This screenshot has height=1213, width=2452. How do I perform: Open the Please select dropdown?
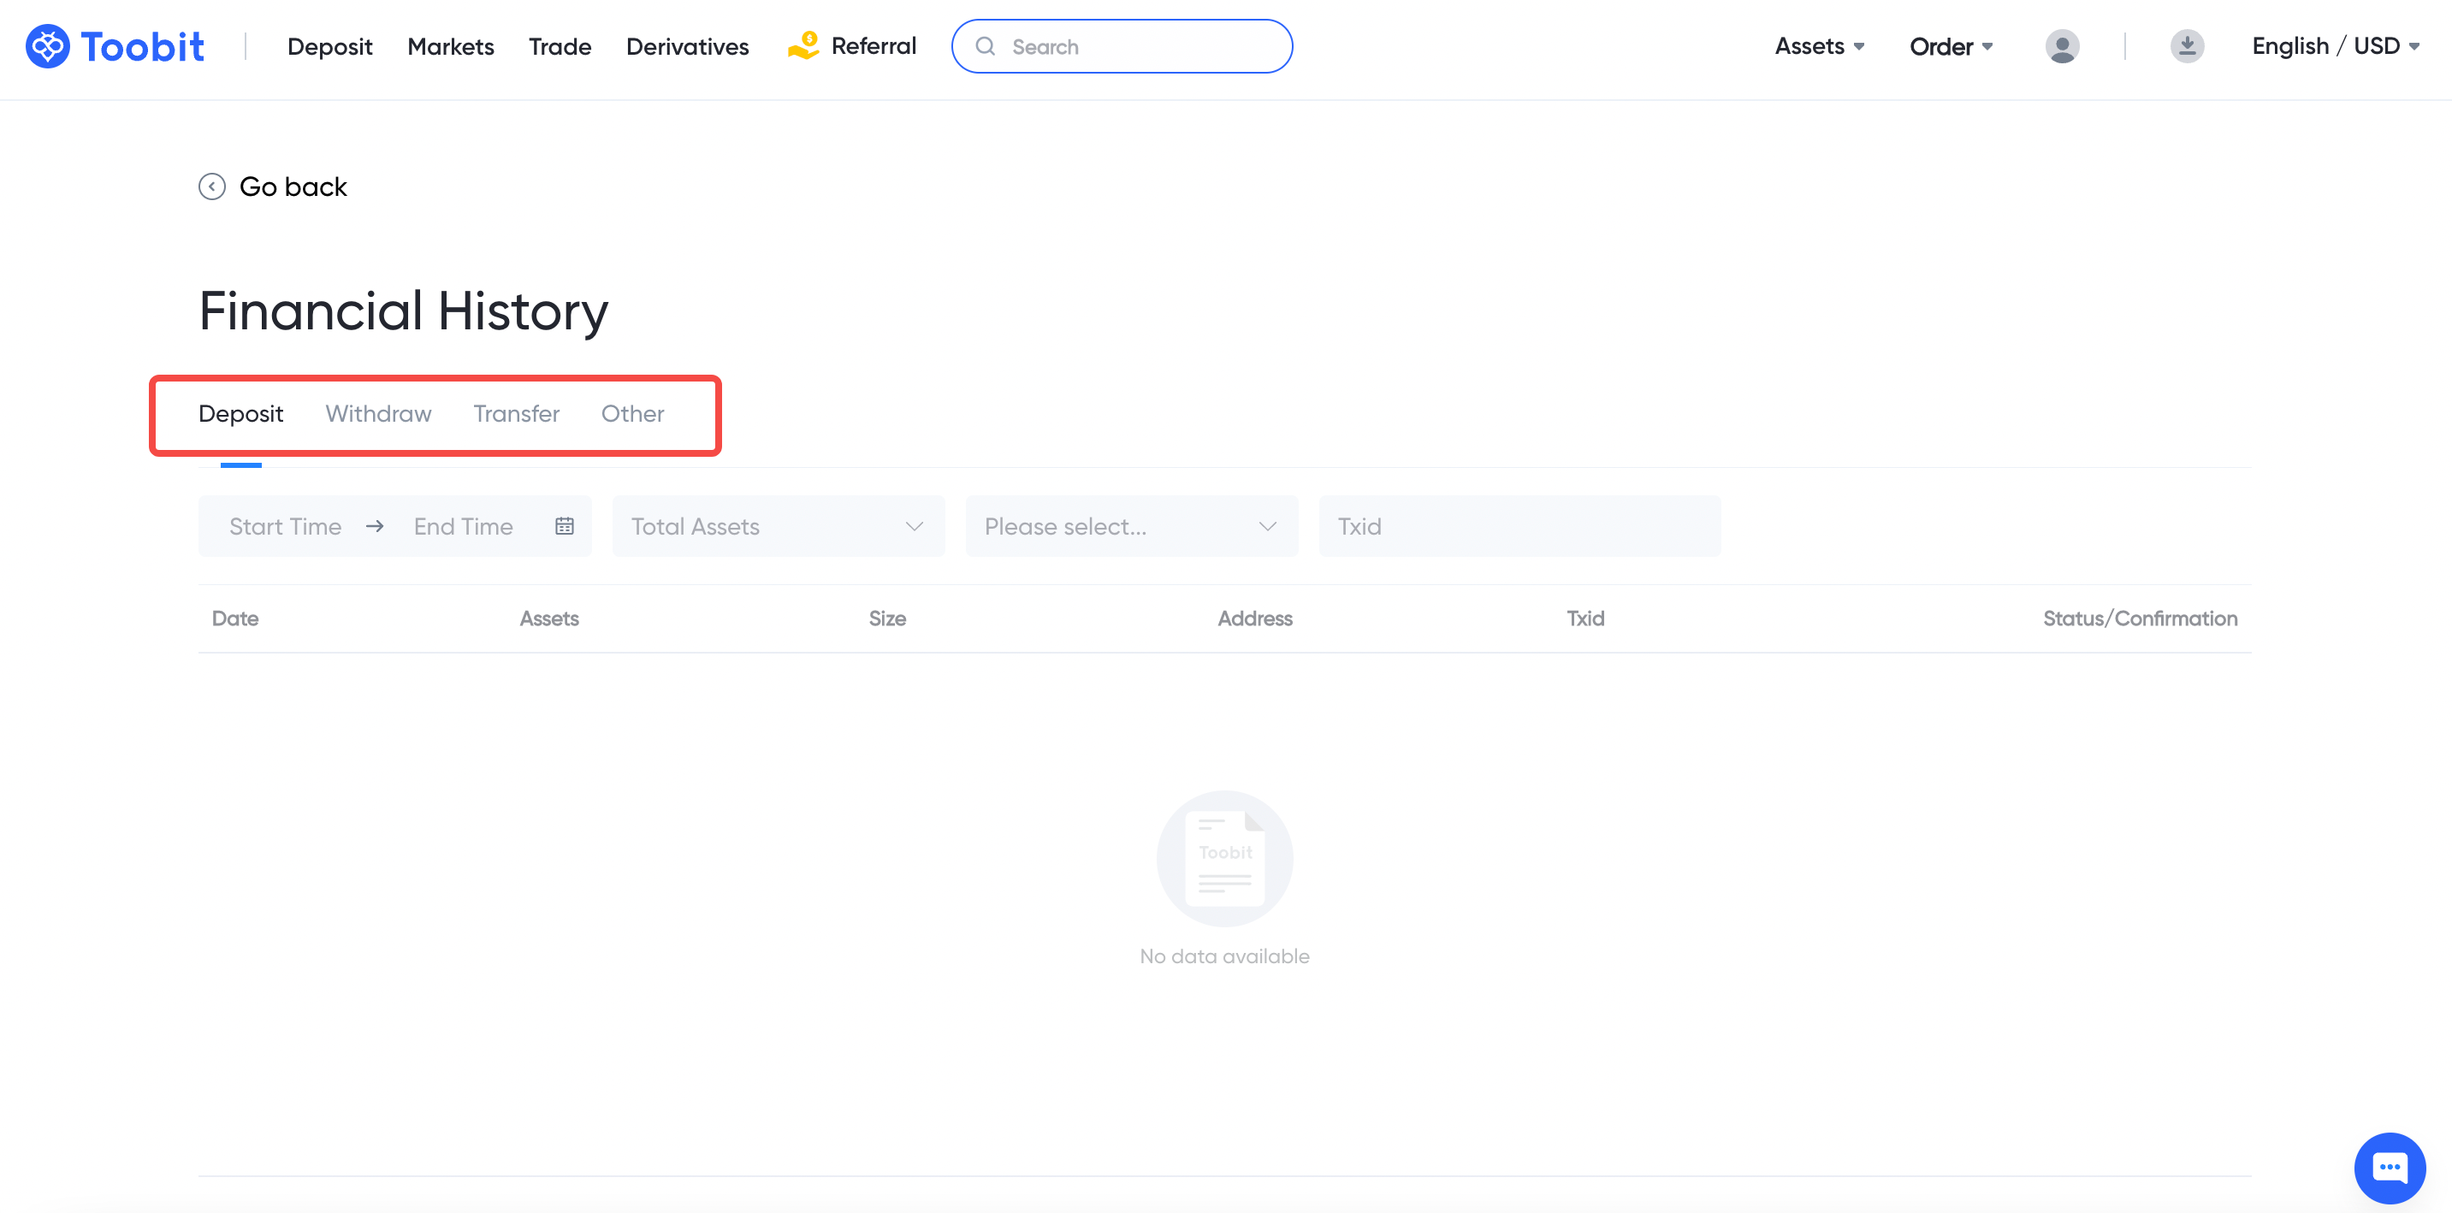(1131, 526)
